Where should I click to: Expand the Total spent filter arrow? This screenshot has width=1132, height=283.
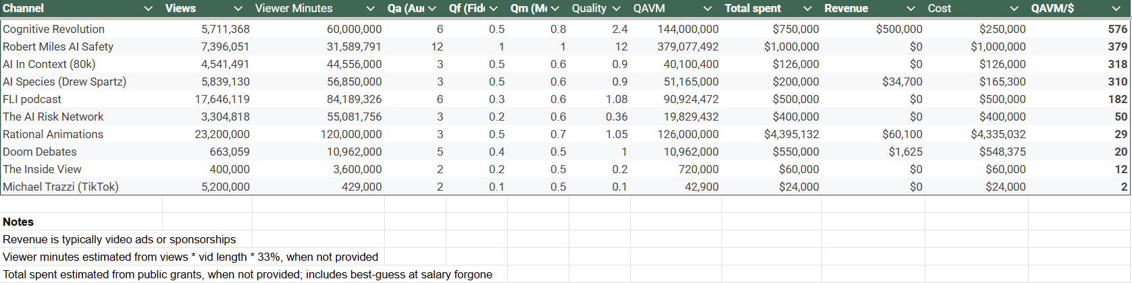(807, 9)
